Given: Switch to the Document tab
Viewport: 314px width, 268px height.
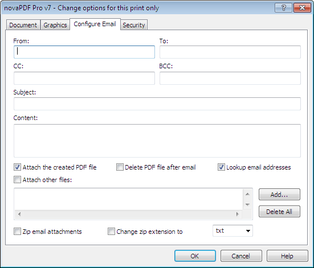Looking at the screenshot, I should coord(23,25).
